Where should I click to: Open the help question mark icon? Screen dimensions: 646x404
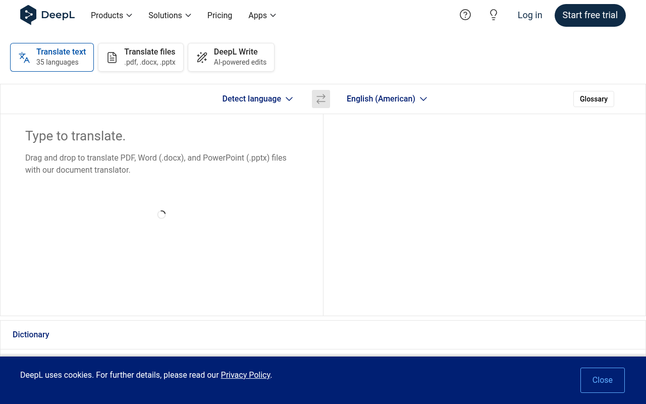(x=465, y=15)
